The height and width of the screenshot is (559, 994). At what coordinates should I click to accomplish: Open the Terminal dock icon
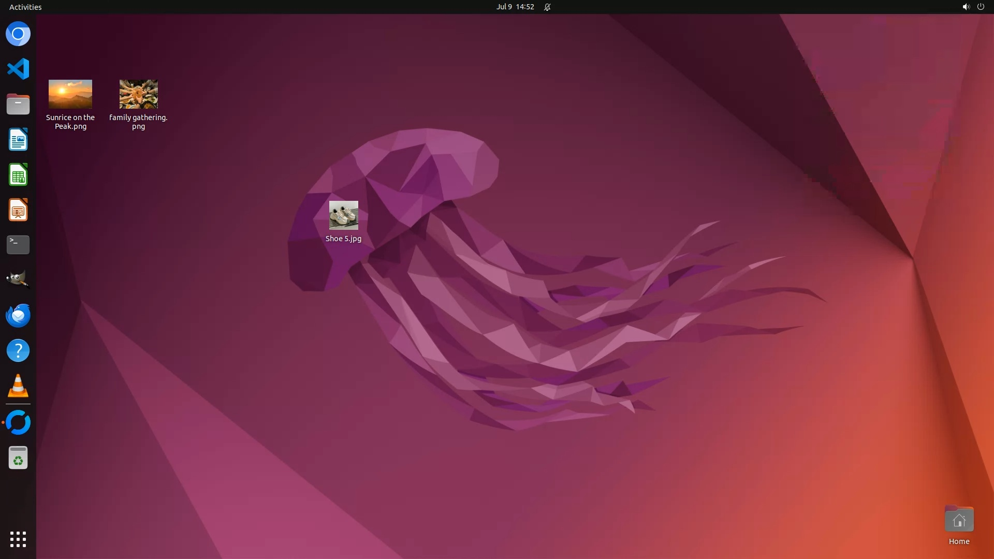[18, 244]
